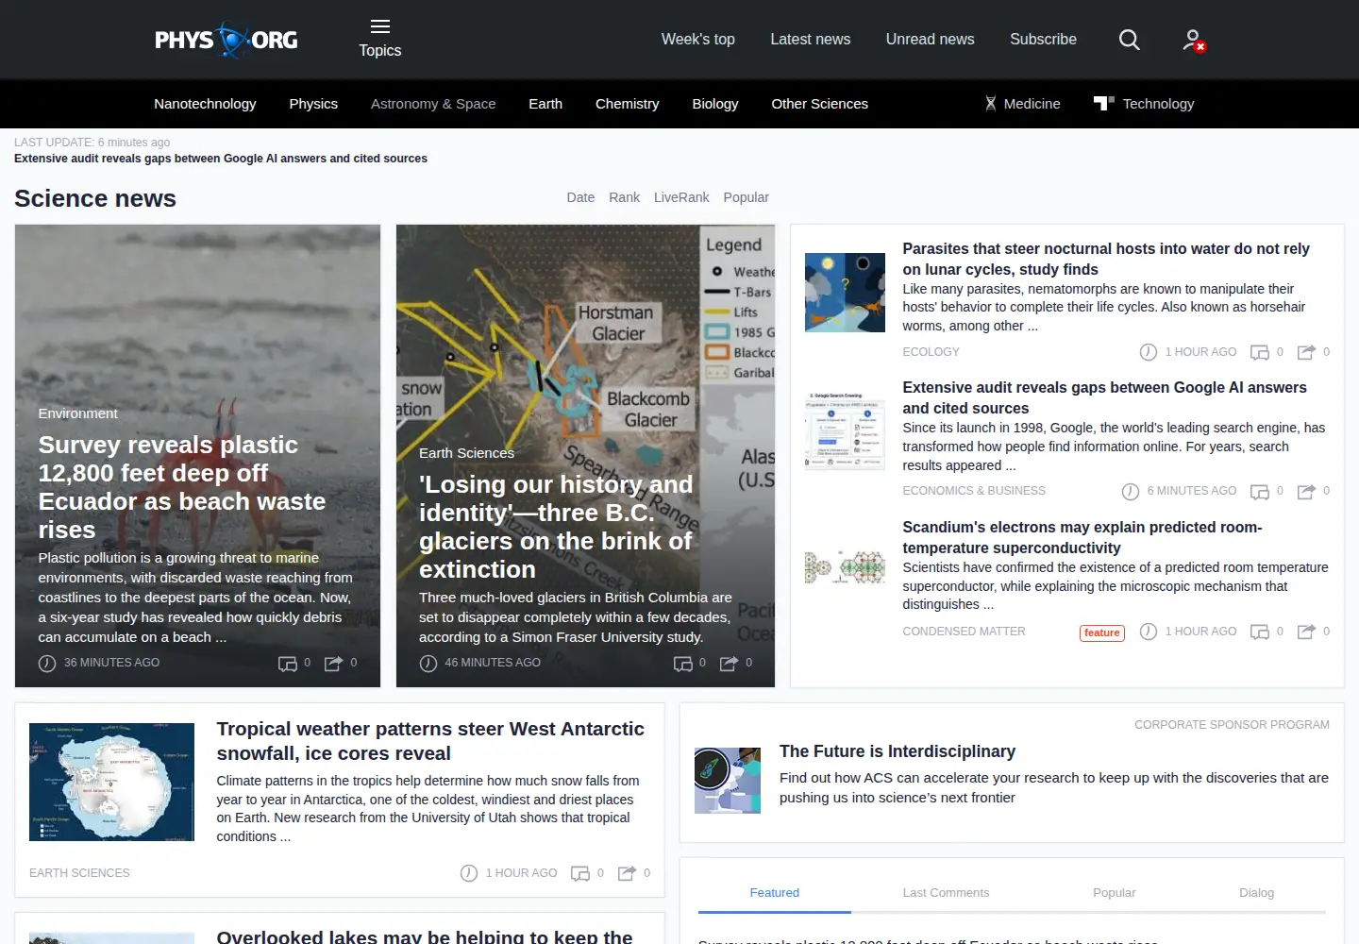
Task: Sort science news by Date
Action: pyautogui.click(x=580, y=197)
